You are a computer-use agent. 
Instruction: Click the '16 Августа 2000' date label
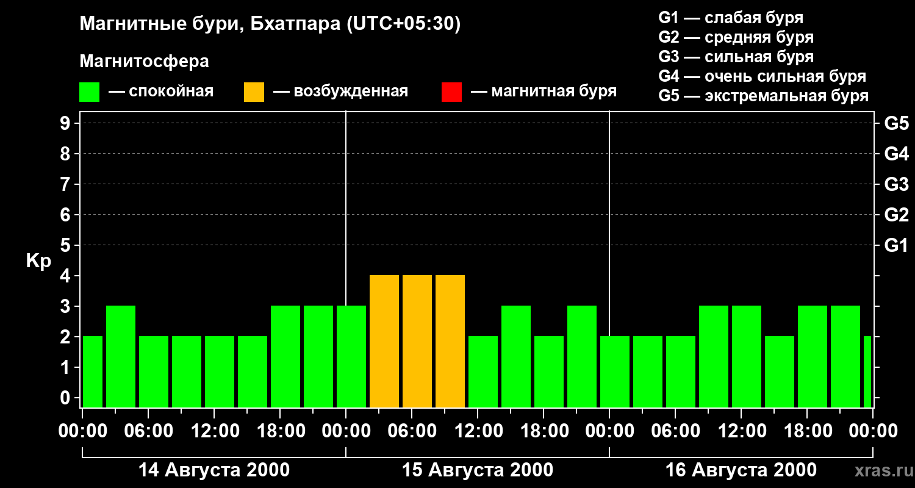(x=741, y=470)
